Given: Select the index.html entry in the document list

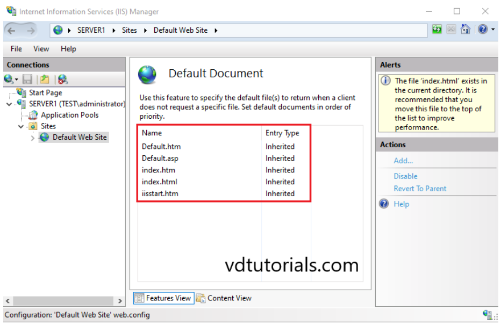Looking at the screenshot, I should point(158,182).
